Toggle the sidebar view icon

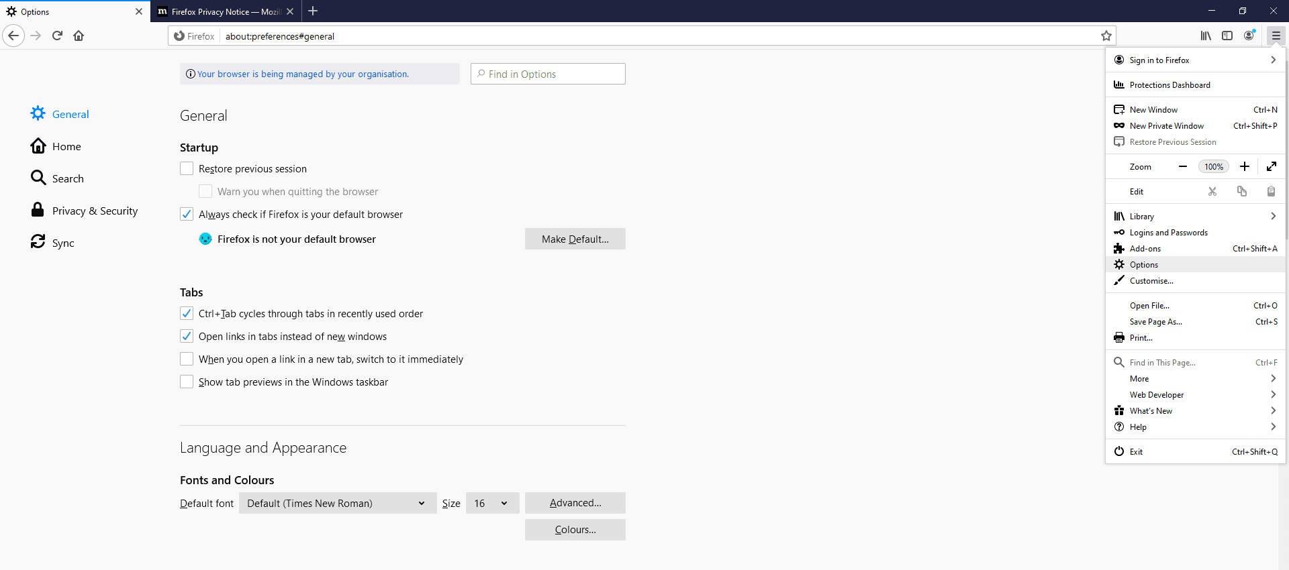1227,36
